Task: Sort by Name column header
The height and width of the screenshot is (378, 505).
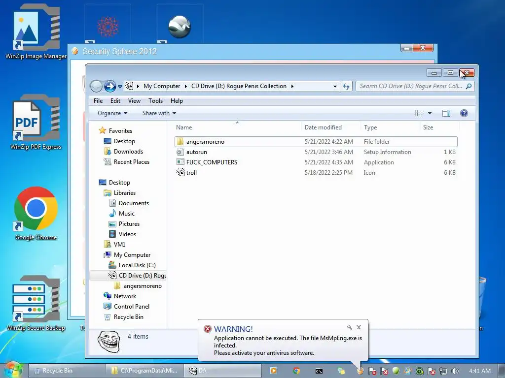Action: click(x=237, y=127)
